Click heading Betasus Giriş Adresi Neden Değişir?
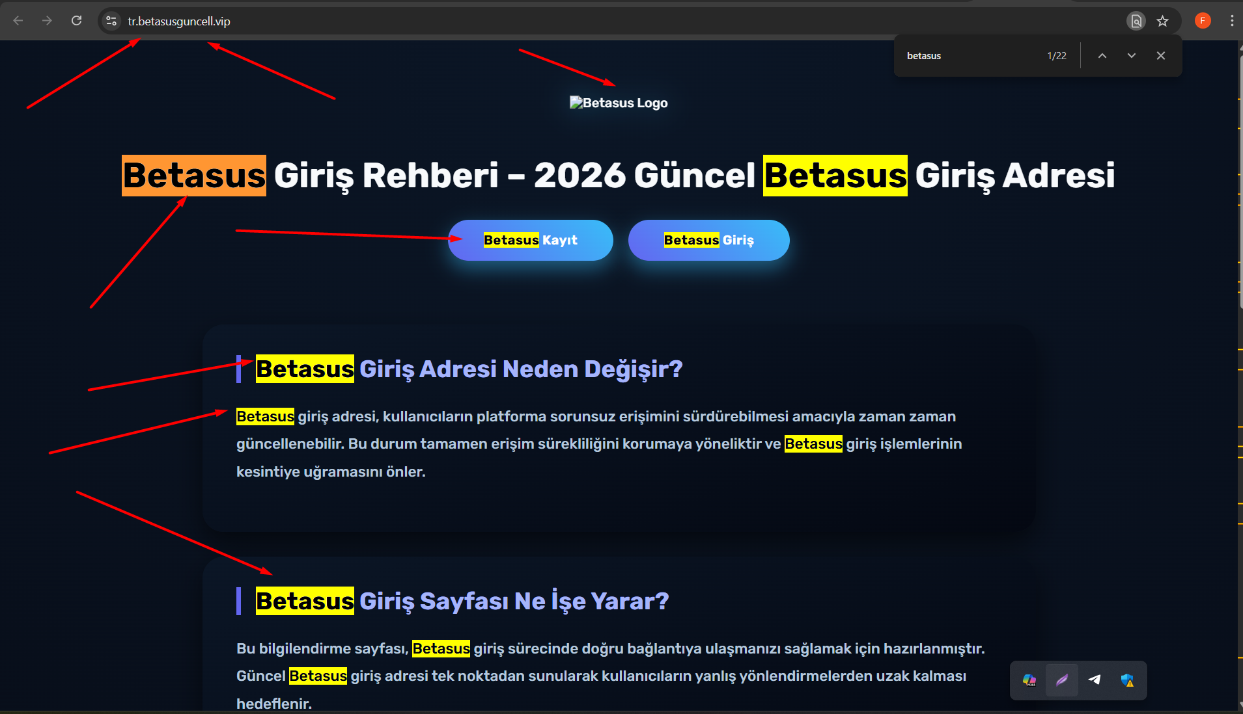The height and width of the screenshot is (714, 1243). (x=469, y=369)
